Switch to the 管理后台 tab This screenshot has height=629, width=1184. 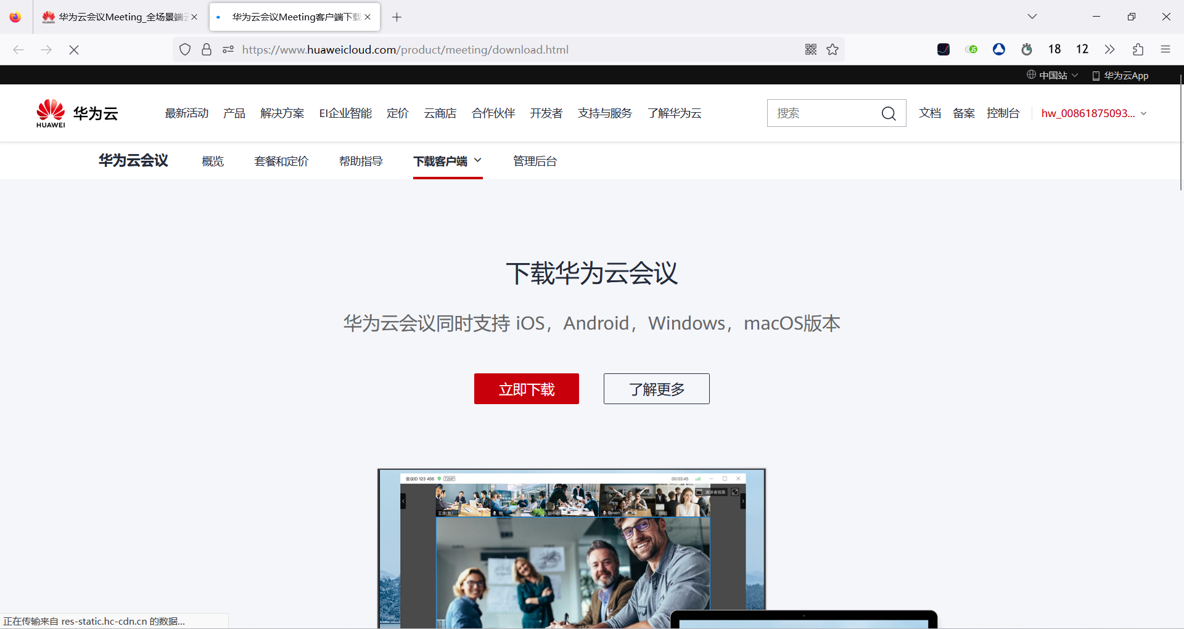(x=535, y=161)
